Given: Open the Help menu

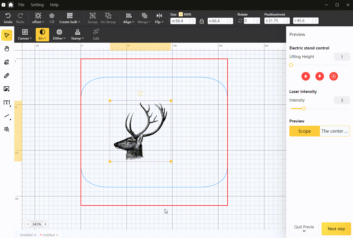Looking at the screenshot, I should 54,5.
